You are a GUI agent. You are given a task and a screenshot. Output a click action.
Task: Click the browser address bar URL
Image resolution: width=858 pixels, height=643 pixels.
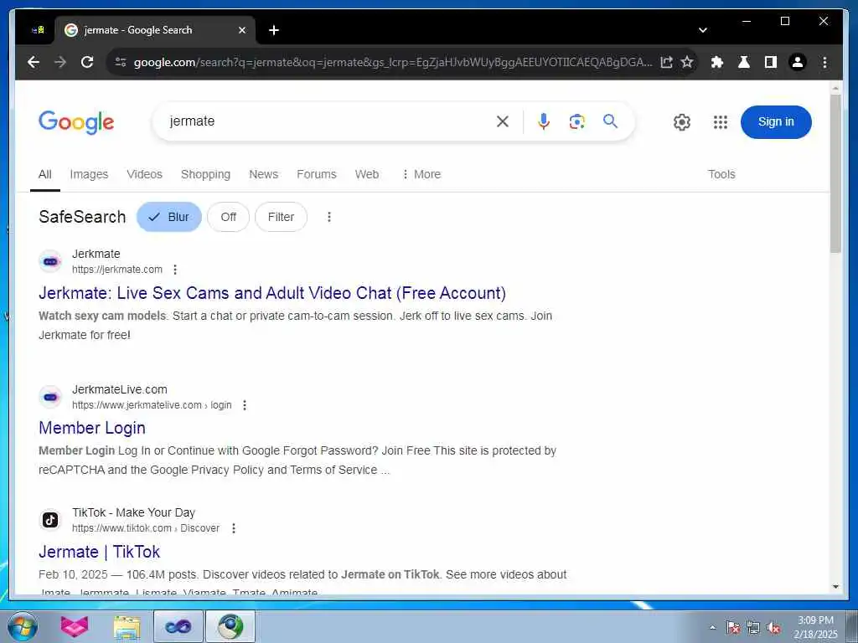(392, 62)
